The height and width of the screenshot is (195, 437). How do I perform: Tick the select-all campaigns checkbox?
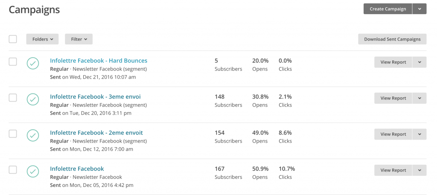[13, 39]
